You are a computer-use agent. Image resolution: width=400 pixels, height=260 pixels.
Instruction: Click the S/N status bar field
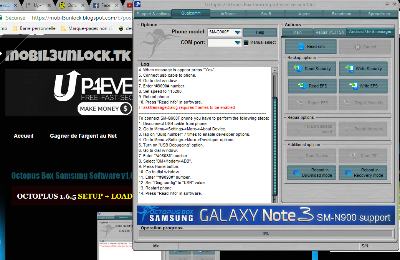[x=379, y=246]
